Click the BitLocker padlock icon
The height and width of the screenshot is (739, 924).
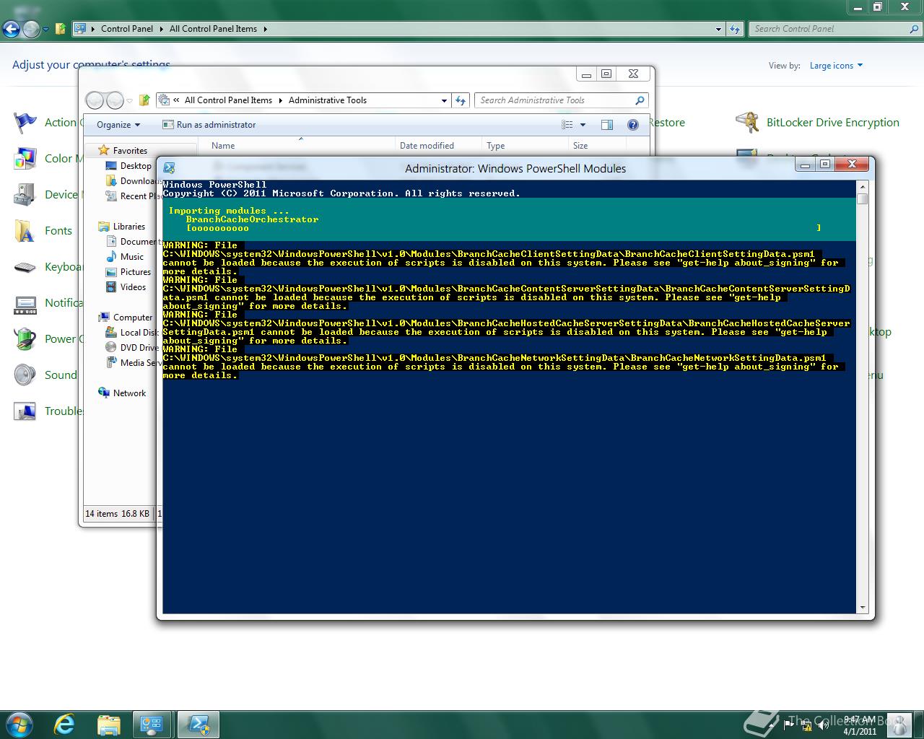(x=747, y=123)
